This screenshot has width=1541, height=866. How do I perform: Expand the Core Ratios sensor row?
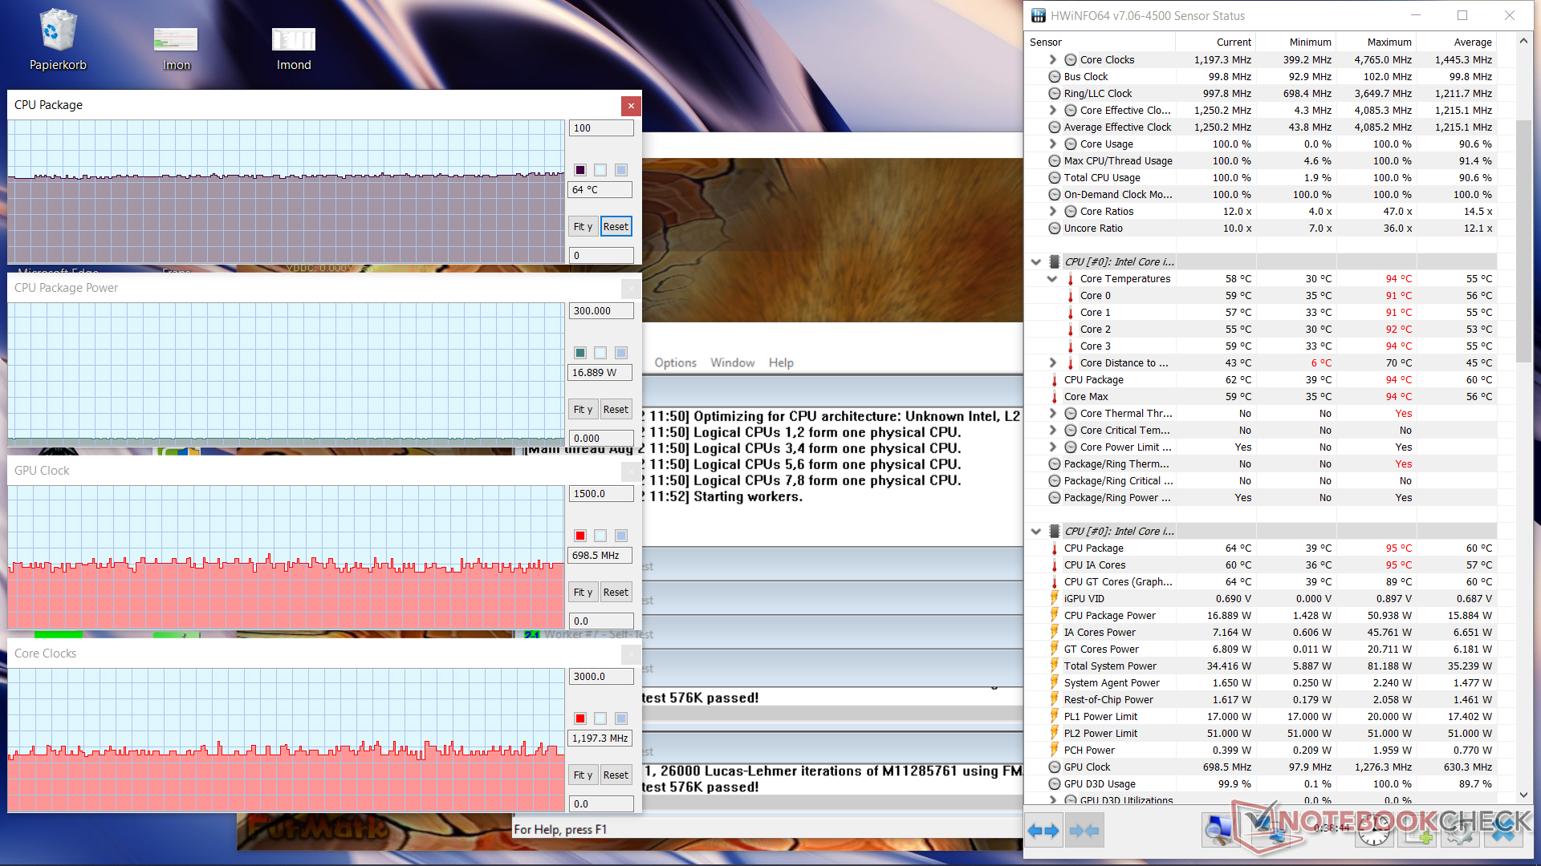pos(1052,212)
